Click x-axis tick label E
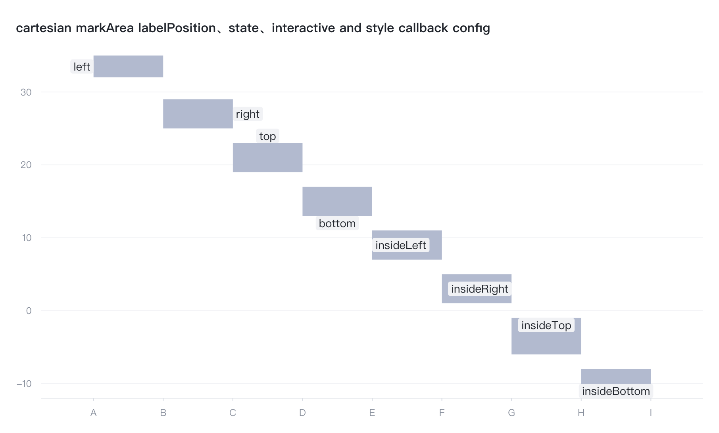Screen dimensions: 719x433 (x=372, y=413)
